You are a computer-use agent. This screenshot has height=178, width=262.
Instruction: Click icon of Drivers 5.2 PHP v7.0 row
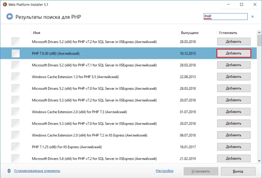tap(15, 89)
